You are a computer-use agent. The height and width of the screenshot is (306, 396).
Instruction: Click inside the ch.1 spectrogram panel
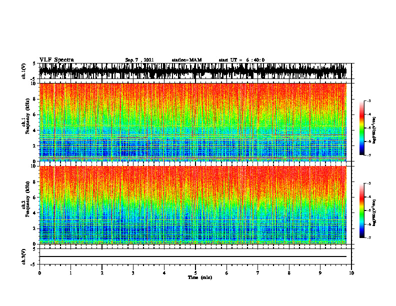(x=192, y=122)
